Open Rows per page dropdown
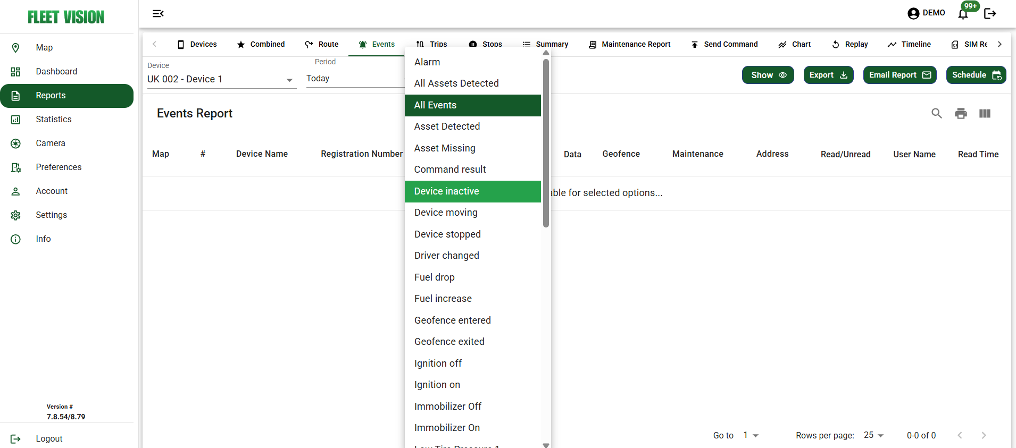The width and height of the screenshot is (1016, 448). point(873,435)
